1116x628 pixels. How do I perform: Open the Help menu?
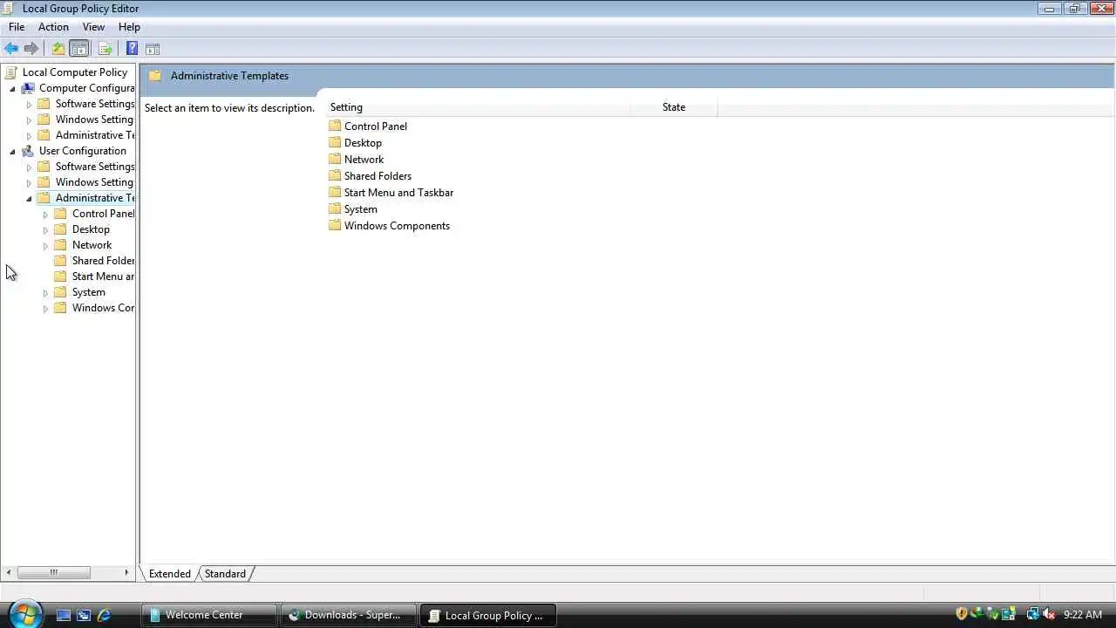pos(129,27)
